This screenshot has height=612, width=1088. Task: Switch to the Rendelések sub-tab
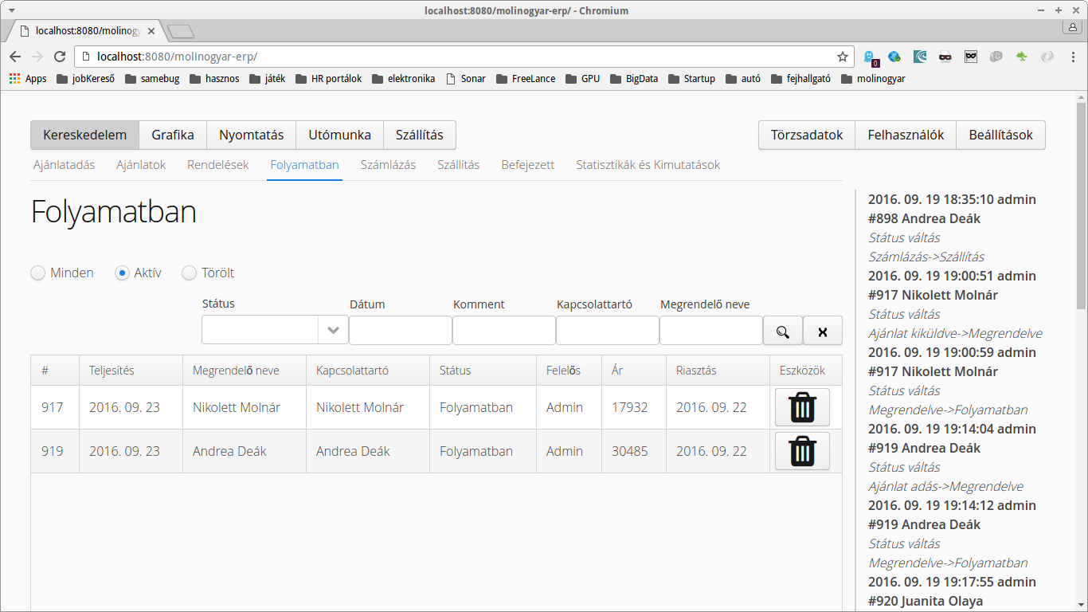218,165
